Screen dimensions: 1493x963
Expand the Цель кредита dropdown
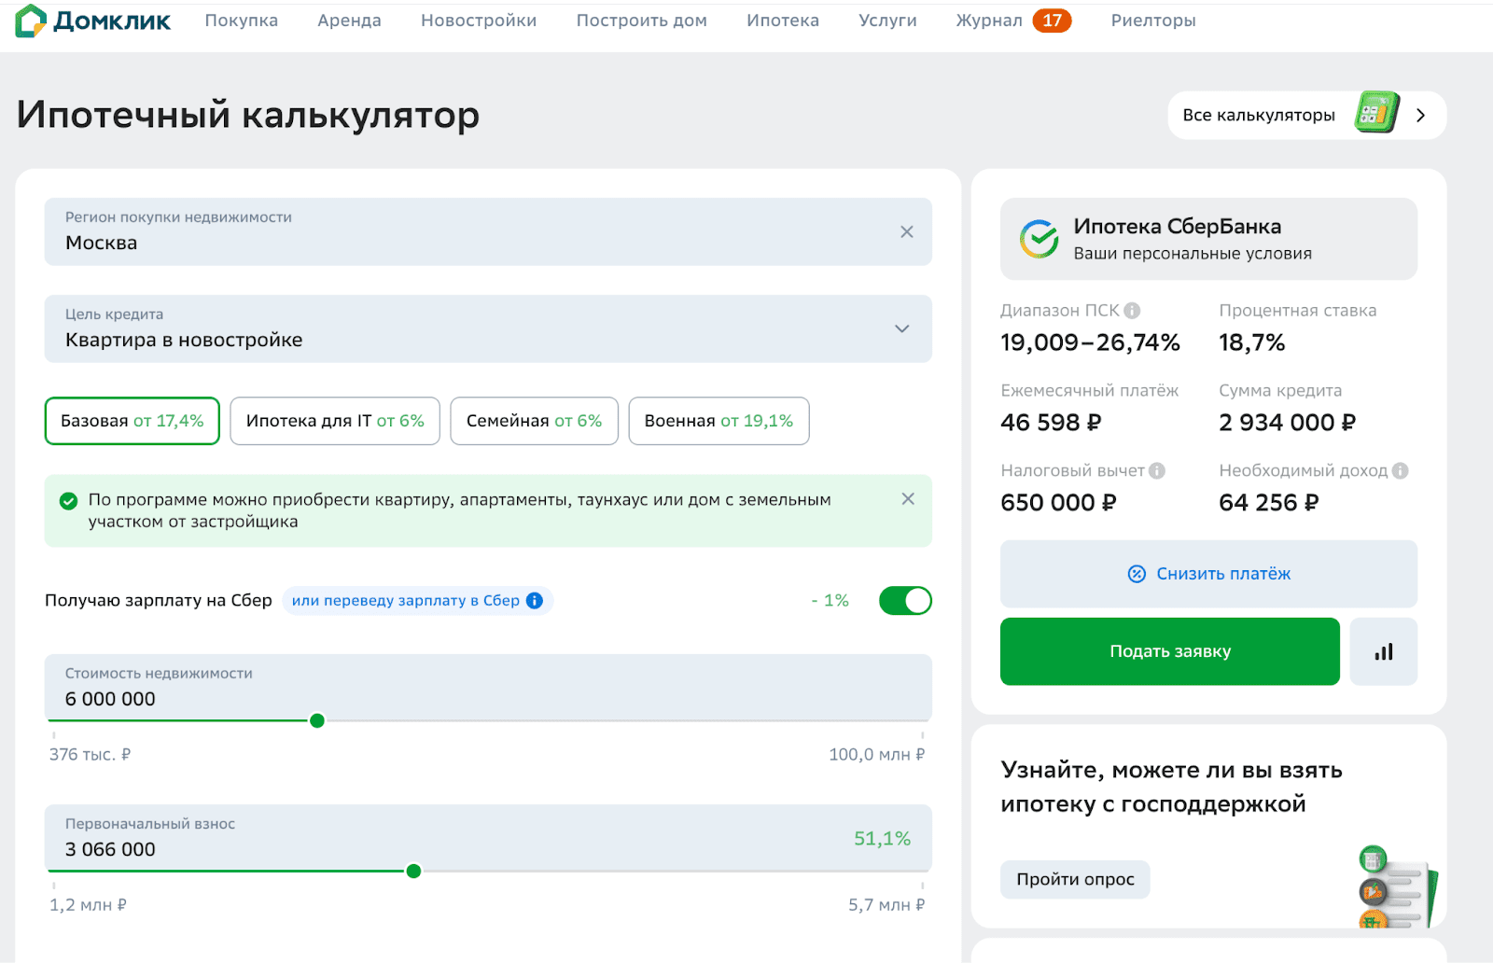pos(901,328)
